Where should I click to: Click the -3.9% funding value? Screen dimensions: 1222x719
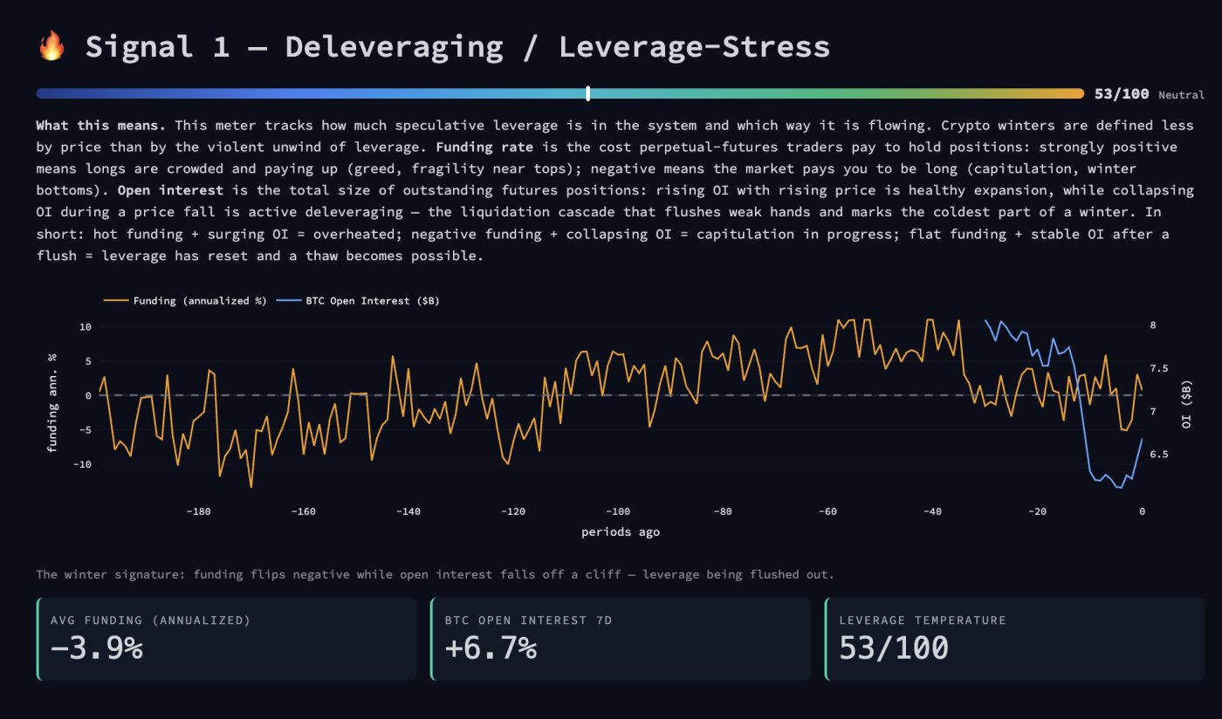tap(96, 648)
